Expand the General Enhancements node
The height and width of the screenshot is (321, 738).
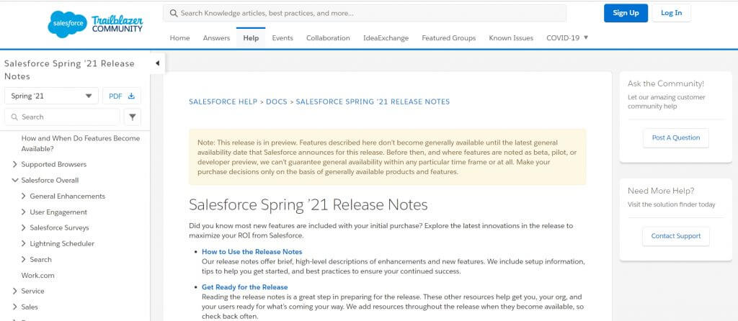24,196
